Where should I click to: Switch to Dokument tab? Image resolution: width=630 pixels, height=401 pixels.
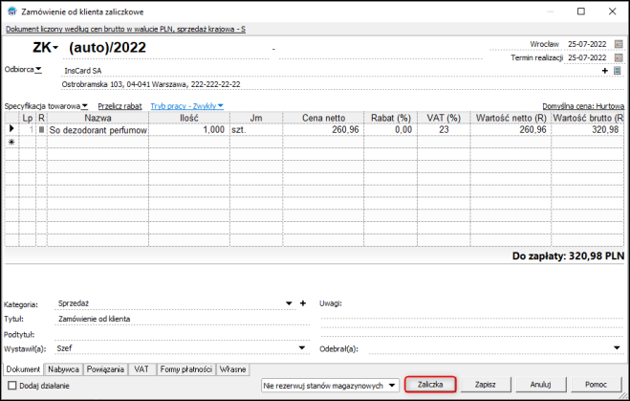tap(23, 369)
